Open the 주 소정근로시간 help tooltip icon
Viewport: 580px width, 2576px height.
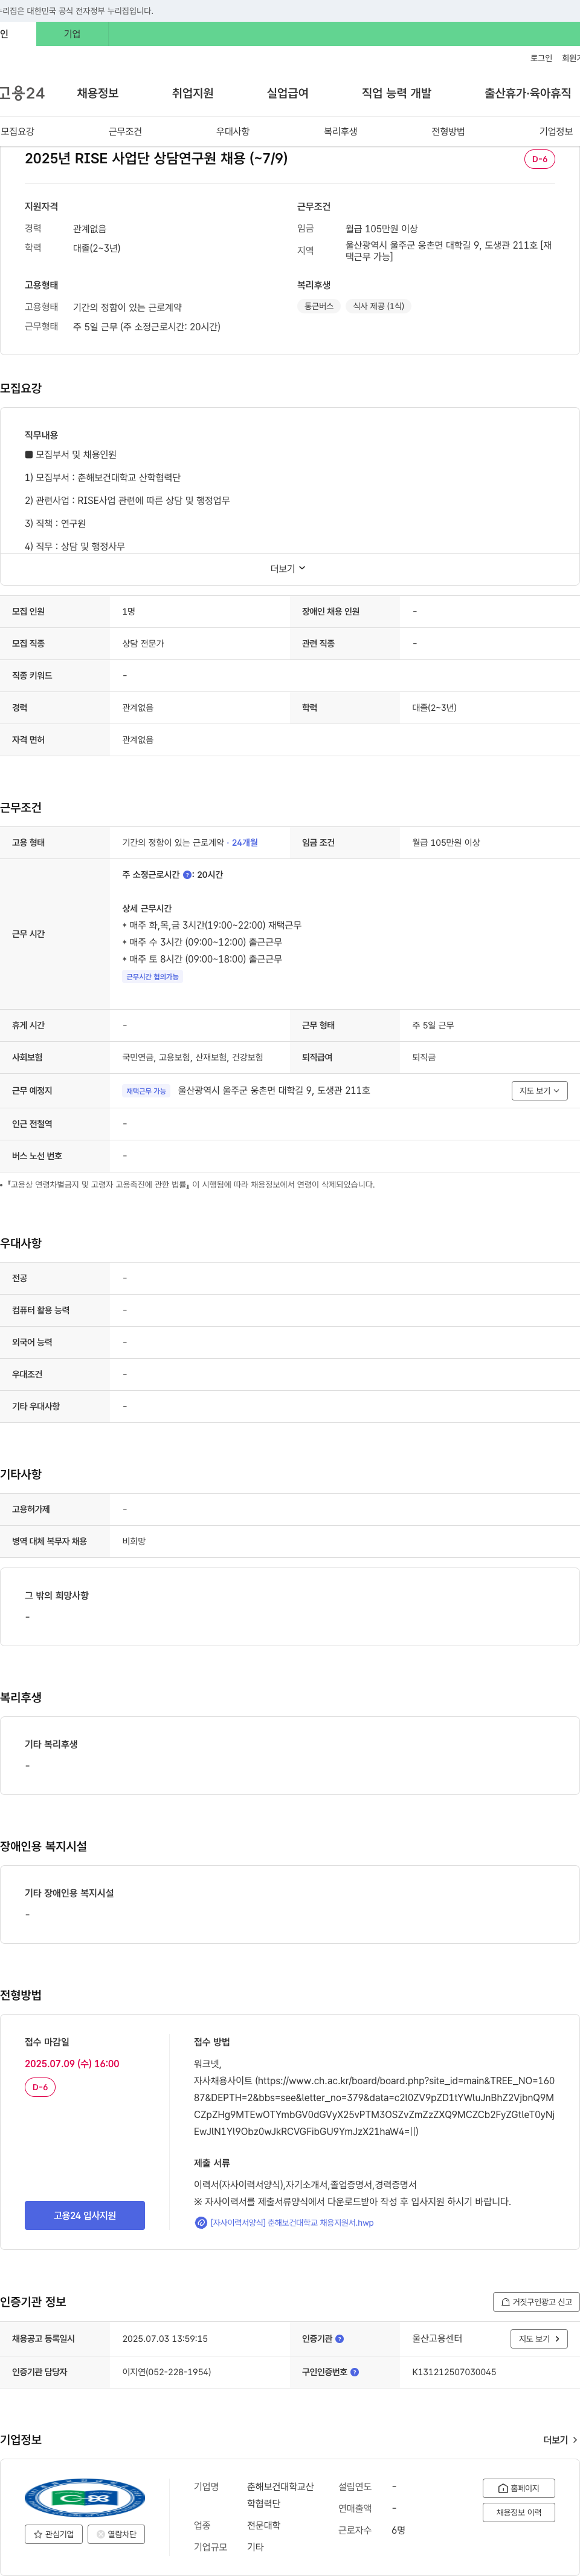tap(188, 875)
